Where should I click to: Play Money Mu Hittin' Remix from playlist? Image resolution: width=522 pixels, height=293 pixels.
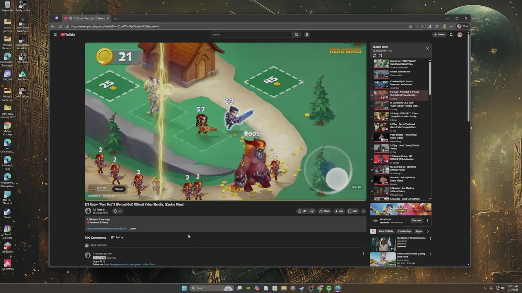400,64
